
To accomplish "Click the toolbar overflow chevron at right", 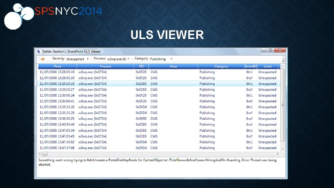I will (x=284, y=59).
